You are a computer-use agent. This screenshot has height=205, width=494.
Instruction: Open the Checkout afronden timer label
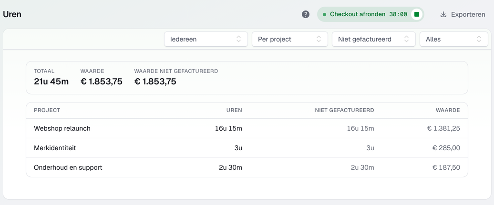(x=358, y=14)
